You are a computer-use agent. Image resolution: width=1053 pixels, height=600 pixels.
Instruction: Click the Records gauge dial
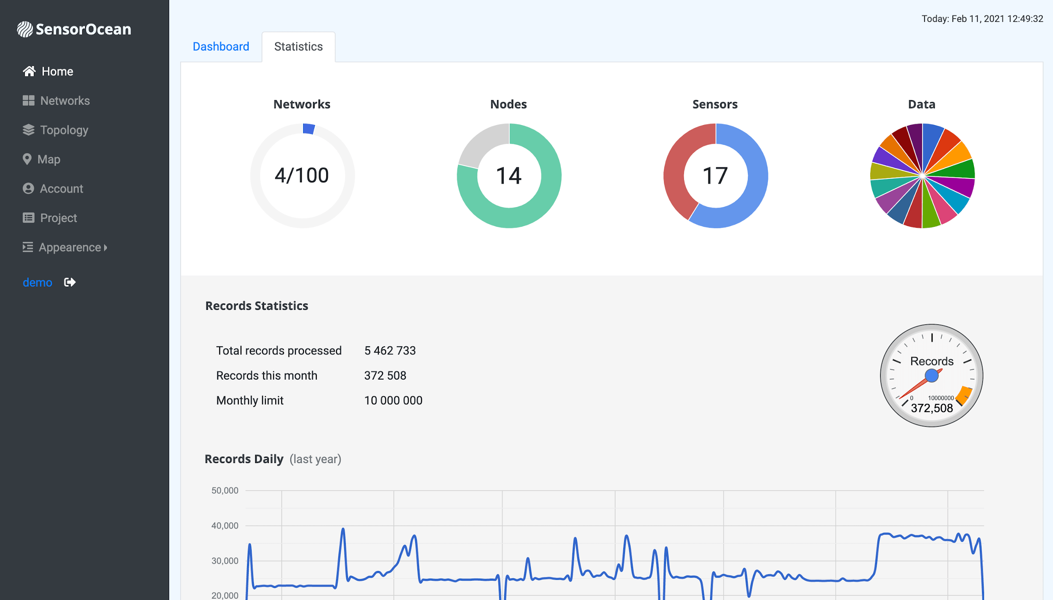point(931,375)
